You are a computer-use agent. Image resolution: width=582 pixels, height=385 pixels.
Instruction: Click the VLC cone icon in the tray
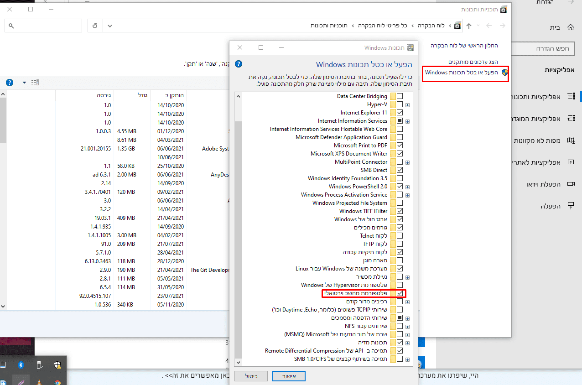click(x=39, y=382)
